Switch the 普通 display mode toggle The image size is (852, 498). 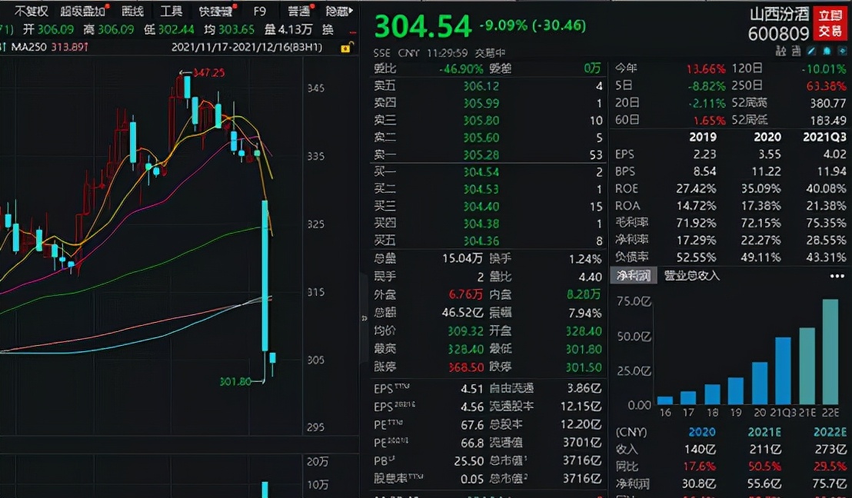coord(299,12)
